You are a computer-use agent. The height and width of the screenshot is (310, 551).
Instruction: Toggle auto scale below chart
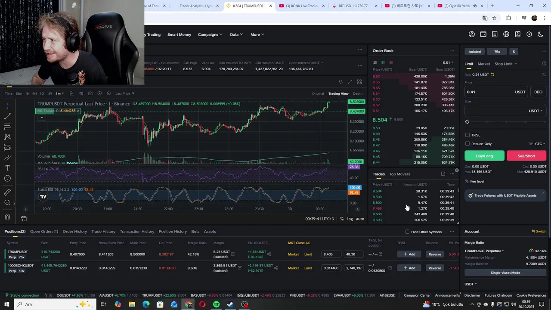click(360, 219)
